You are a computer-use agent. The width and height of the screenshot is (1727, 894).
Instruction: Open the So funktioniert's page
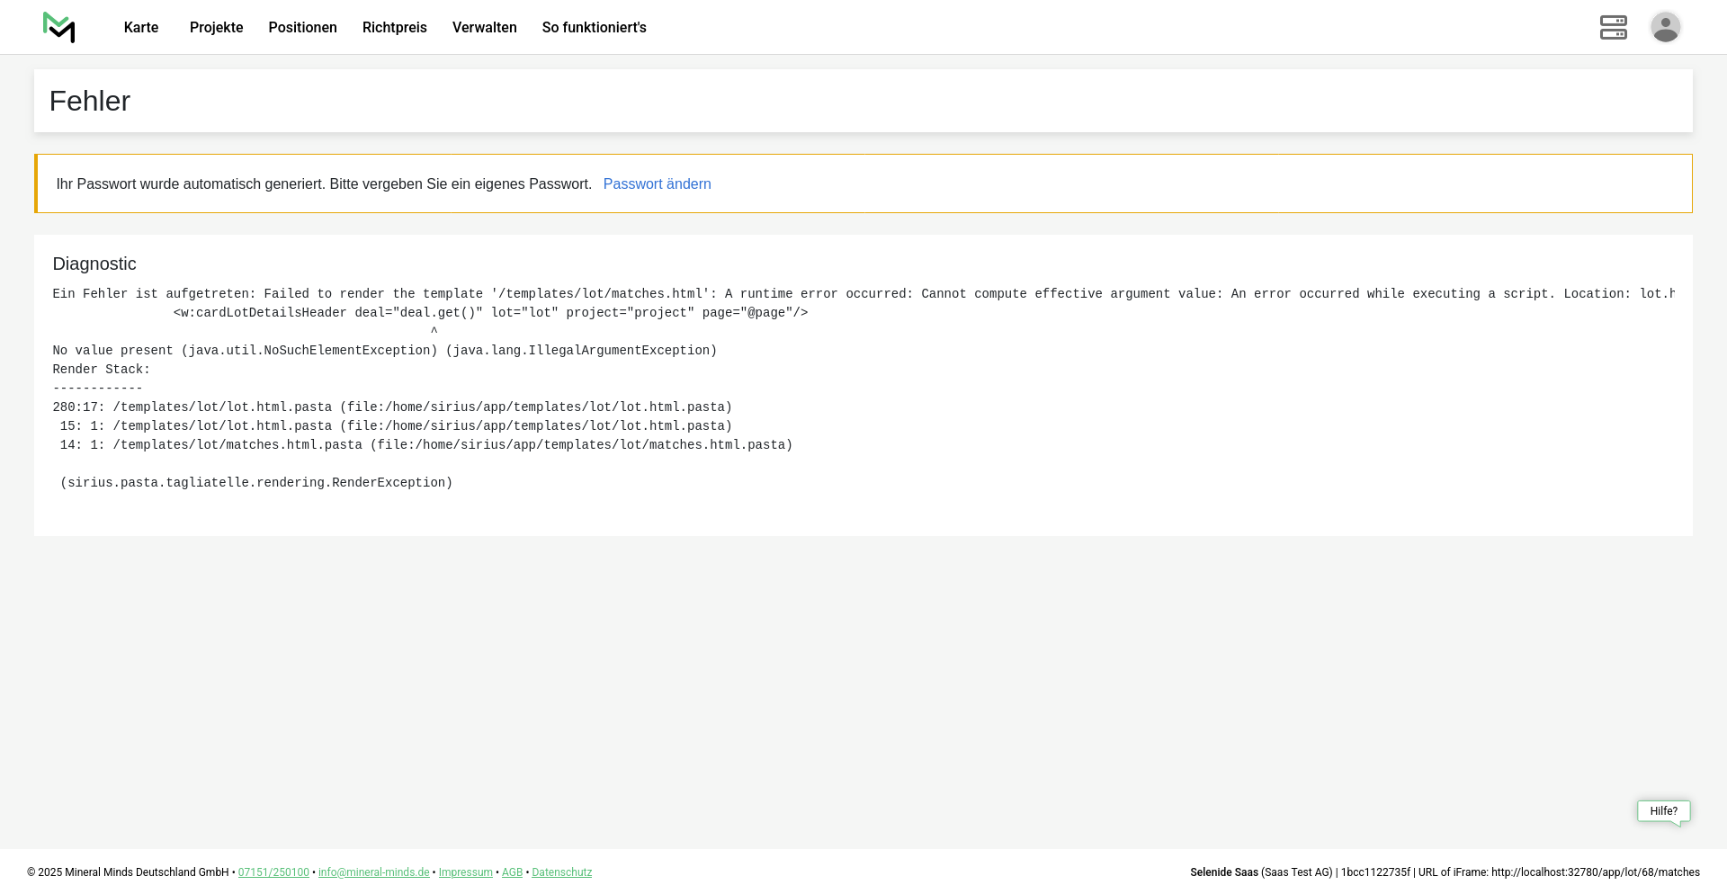pos(594,28)
